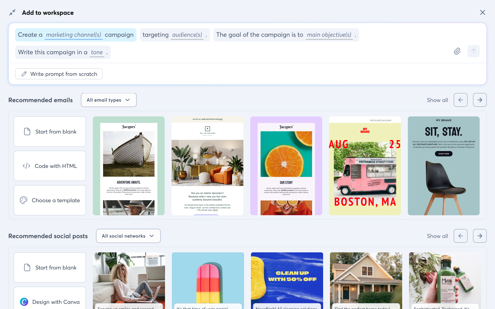Go to next recommended emails with right arrow
Image resolution: width=495 pixels, height=309 pixels.
[x=480, y=100]
